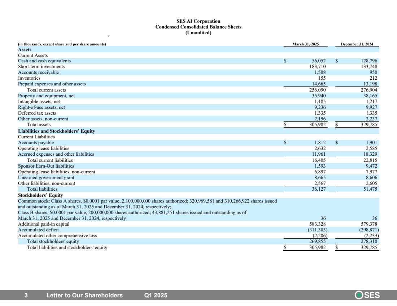
Task: Click the value 51,475
Action: coord(370,189)
